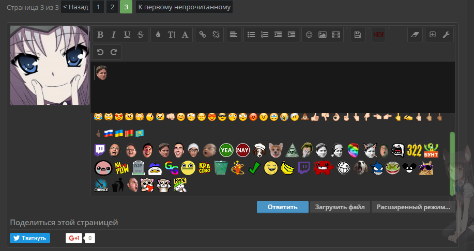The height and width of the screenshot is (251, 474).
Task: Click the G+1 share button
Action: click(x=74, y=238)
